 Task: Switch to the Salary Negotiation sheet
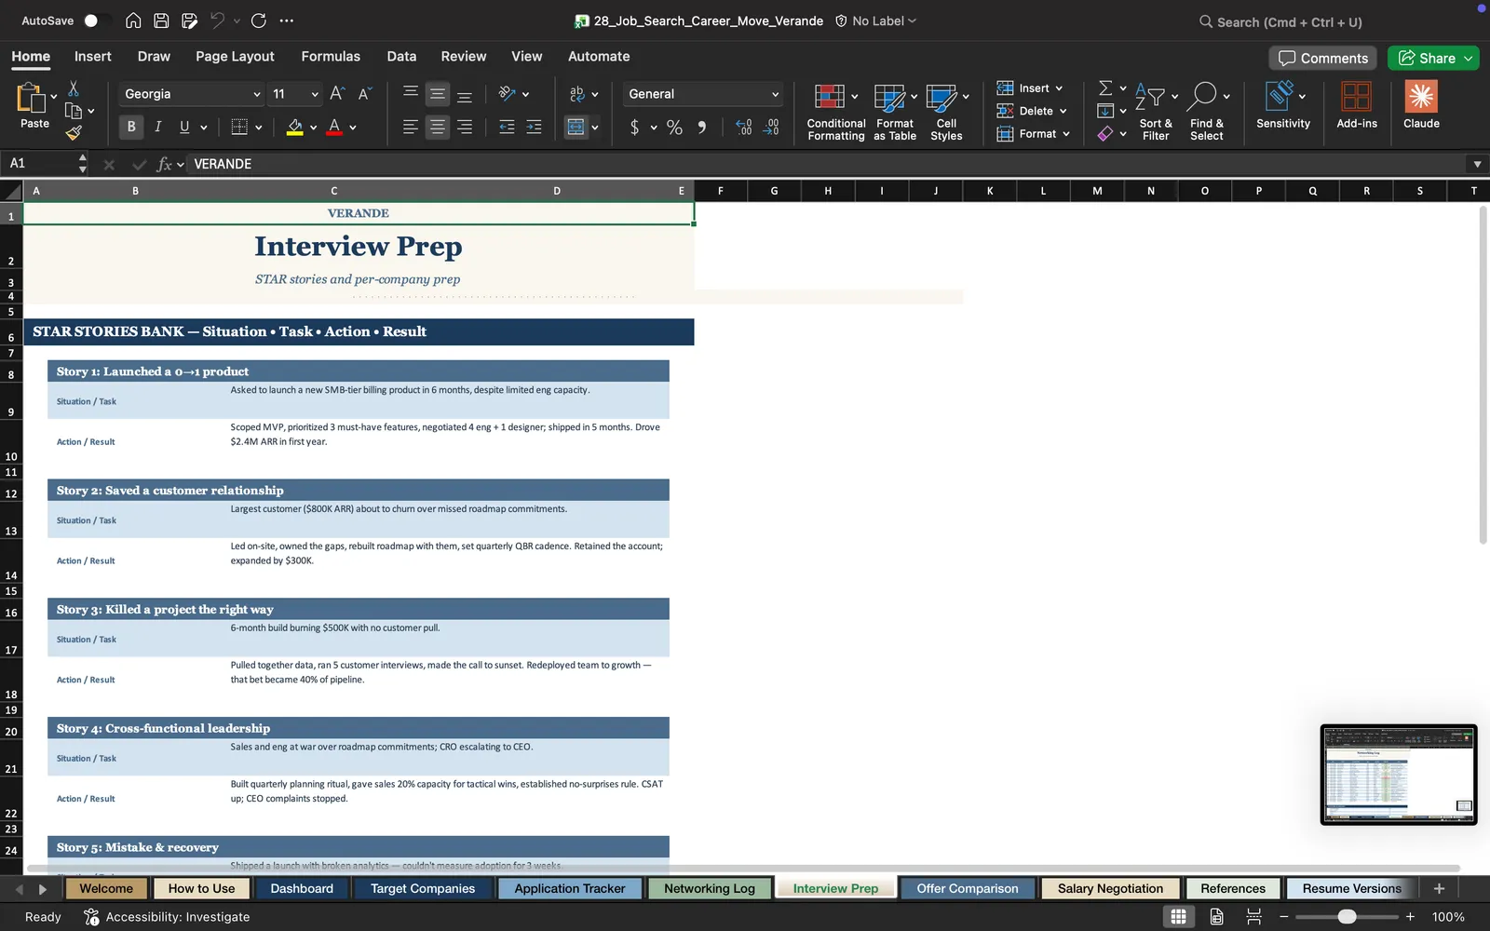coord(1110,888)
